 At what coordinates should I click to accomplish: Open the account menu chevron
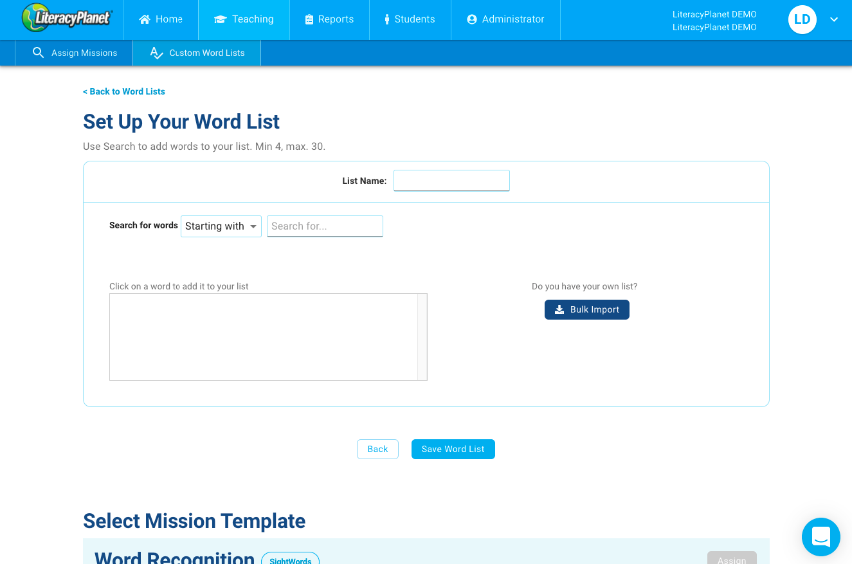point(834,19)
